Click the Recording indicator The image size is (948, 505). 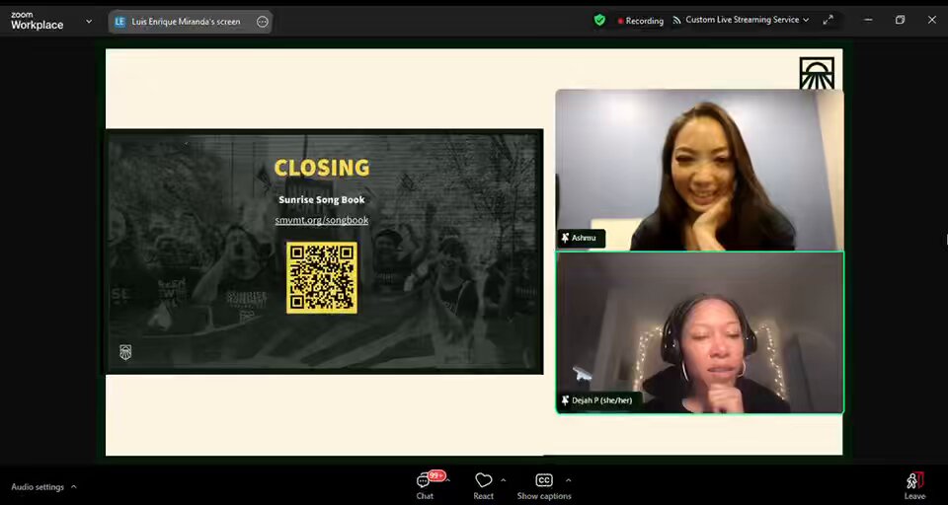[640, 21]
